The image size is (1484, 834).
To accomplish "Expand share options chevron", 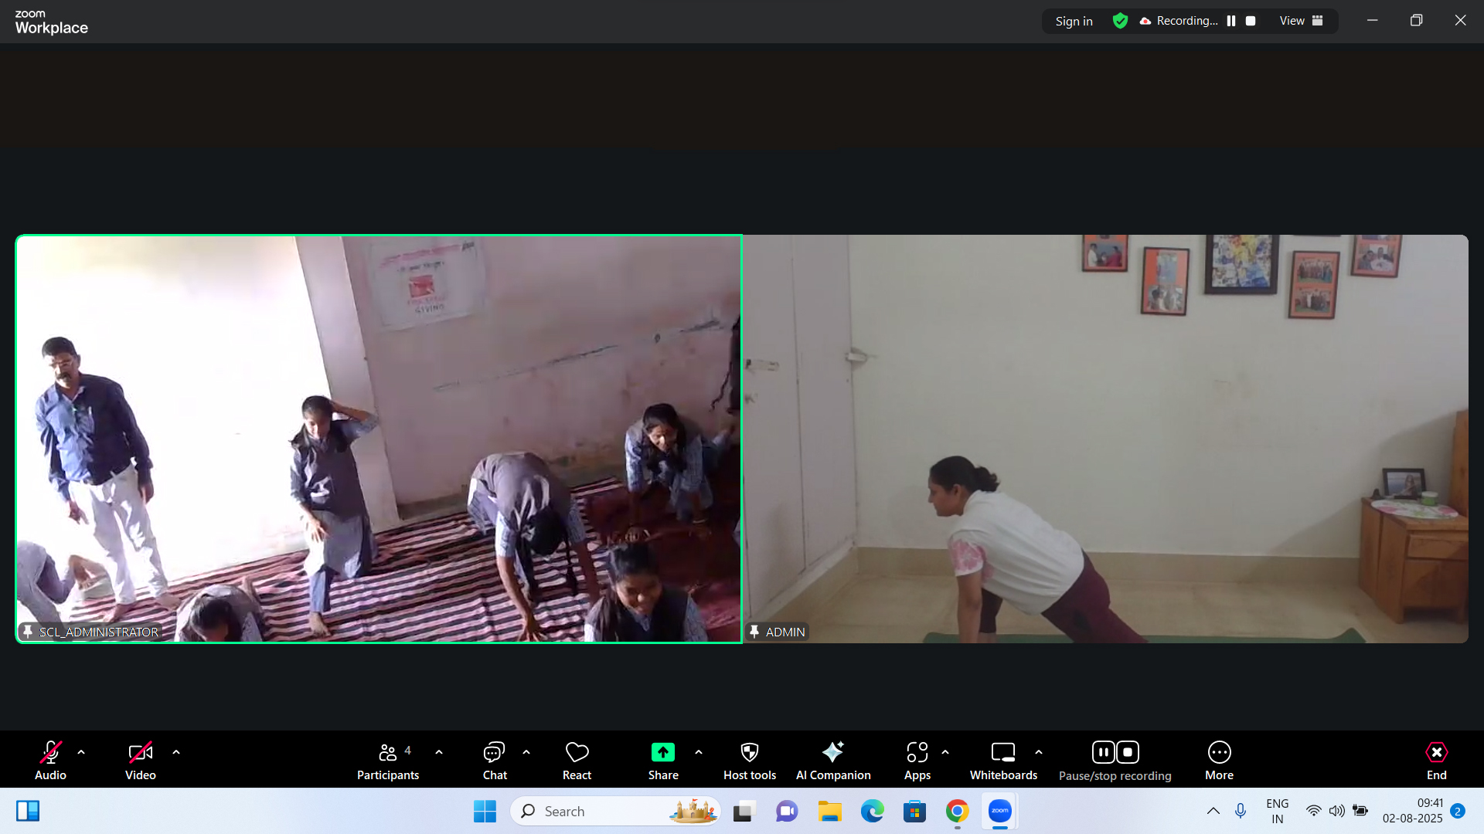I will (x=699, y=752).
